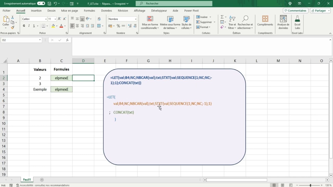The width and height of the screenshot is (333, 187).
Task: Open the Name Box dropdown arrow
Action: (40, 40)
